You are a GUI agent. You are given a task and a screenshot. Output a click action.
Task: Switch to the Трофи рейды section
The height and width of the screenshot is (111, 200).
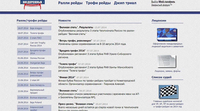click(98, 3)
